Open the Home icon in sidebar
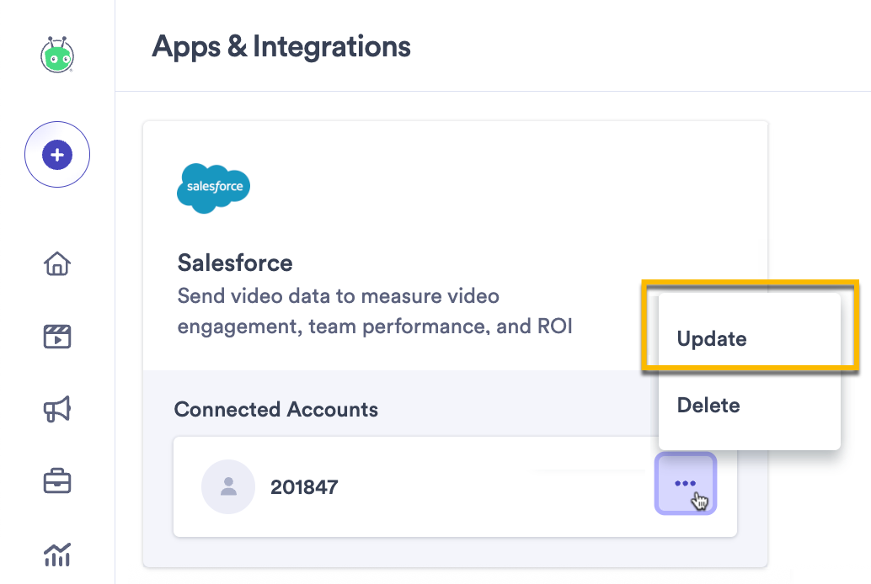The image size is (871, 584). tap(57, 263)
